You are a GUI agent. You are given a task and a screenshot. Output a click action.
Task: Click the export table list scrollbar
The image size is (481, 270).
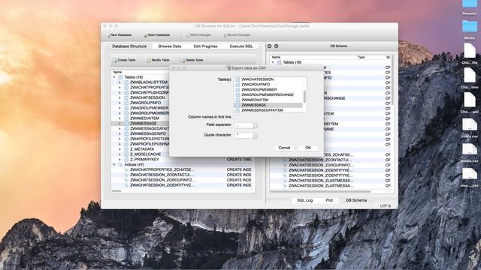[x=304, y=97]
